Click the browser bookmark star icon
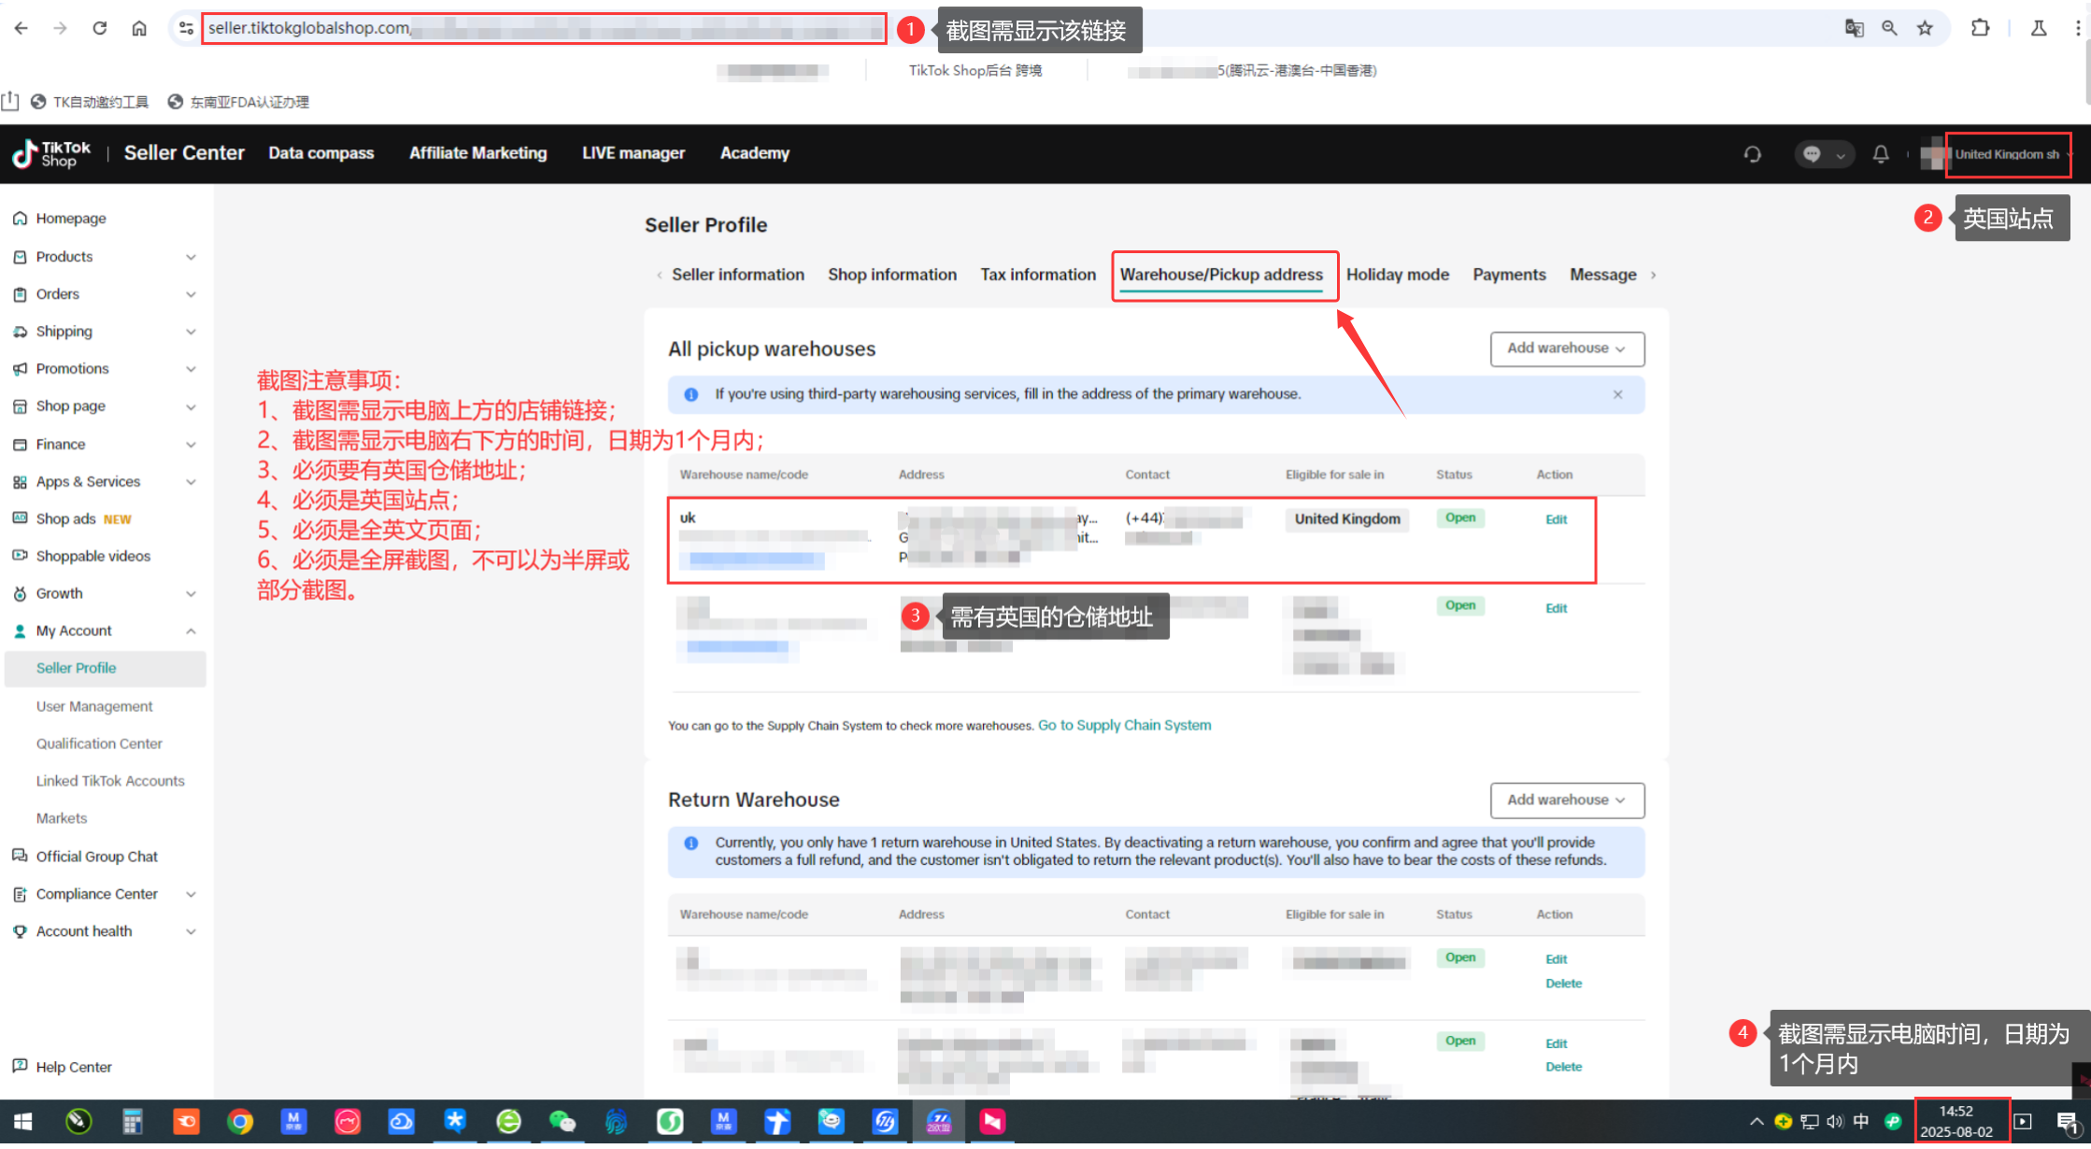This screenshot has width=2091, height=1149. coord(1925,28)
